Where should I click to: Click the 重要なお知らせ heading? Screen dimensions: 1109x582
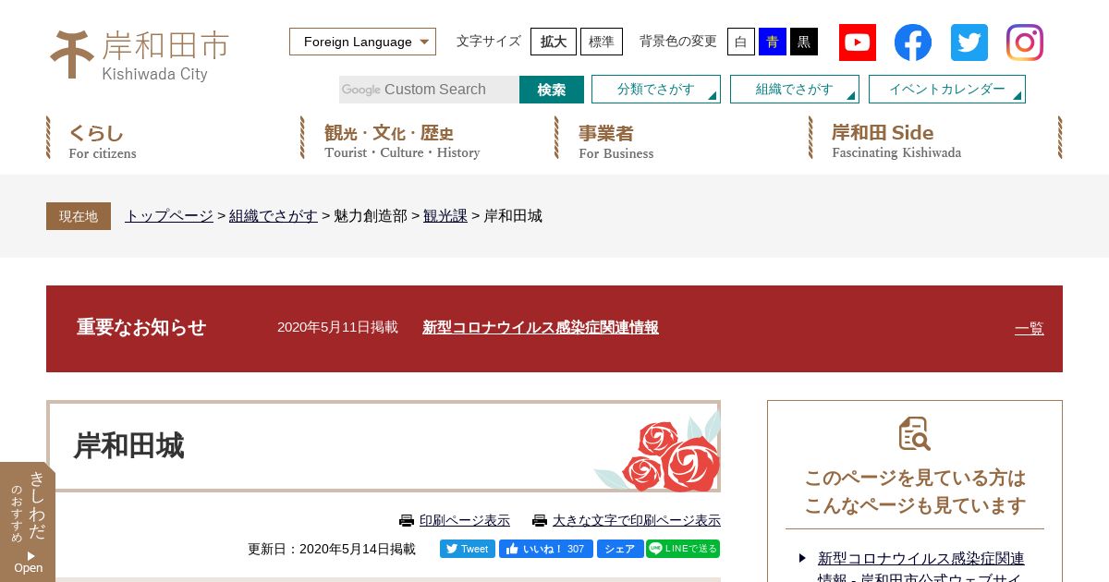[x=141, y=327]
